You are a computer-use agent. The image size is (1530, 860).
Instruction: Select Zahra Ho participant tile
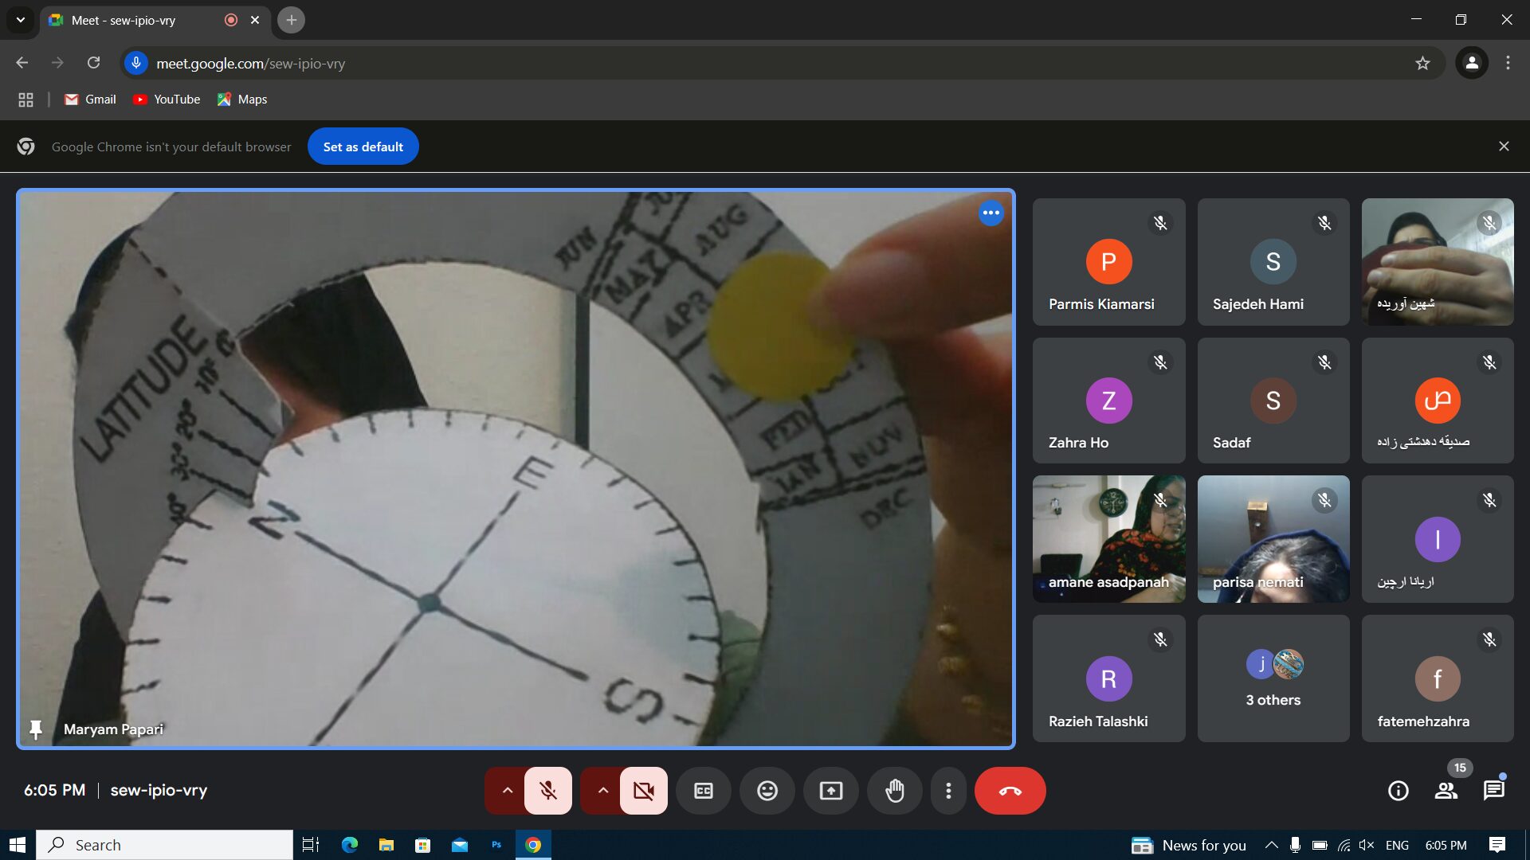tap(1109, 401)
